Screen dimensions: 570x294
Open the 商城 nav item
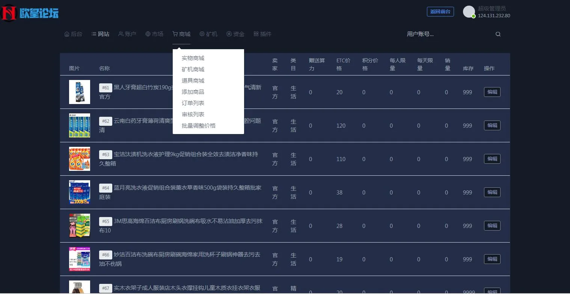(181, 34)
